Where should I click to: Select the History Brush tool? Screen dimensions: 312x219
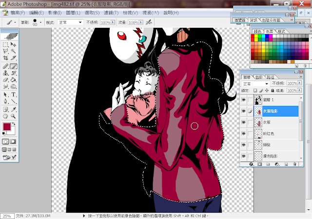[x=13, y=73]
